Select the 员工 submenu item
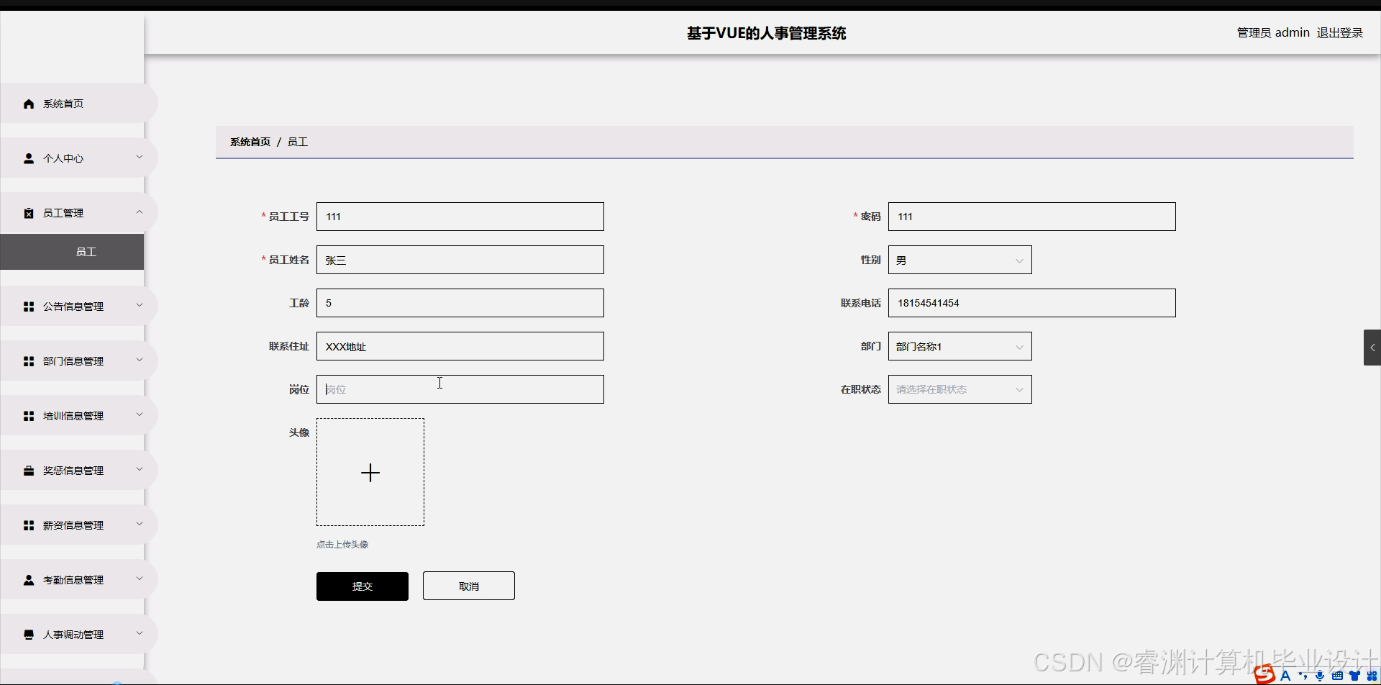Screen dimensions: 1381x685 [x=86, y=251]
